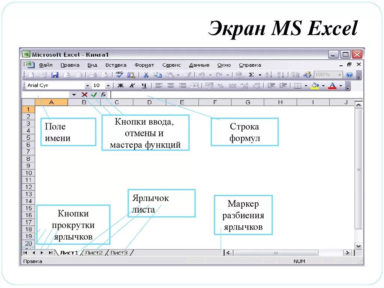Open the Формат menu
Image resolution: width=384 pixels, height=288 pixels.
[144, 65]
